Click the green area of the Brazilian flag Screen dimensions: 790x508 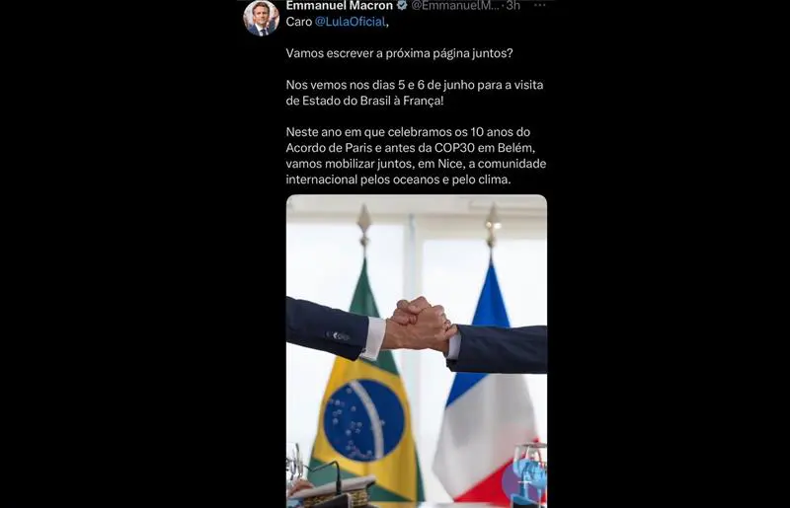pyautogui.click(x=360, y=302)
